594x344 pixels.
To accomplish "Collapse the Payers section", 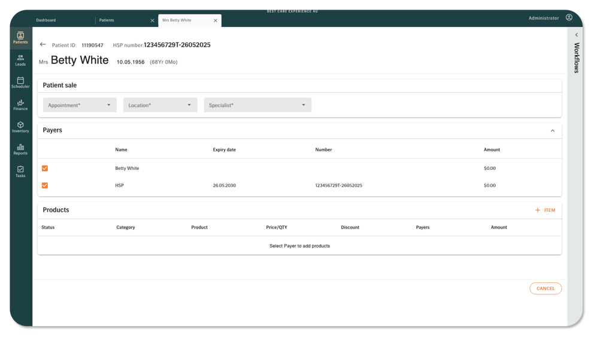I will tap(552, 130).
